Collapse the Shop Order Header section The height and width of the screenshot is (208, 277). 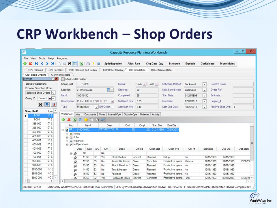pyautogui.click(x=63, y=79)
